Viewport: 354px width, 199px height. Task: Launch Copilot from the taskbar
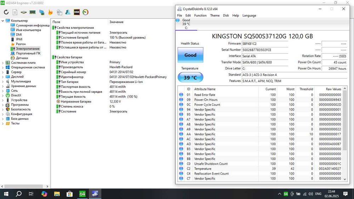(x=44, y=194)
